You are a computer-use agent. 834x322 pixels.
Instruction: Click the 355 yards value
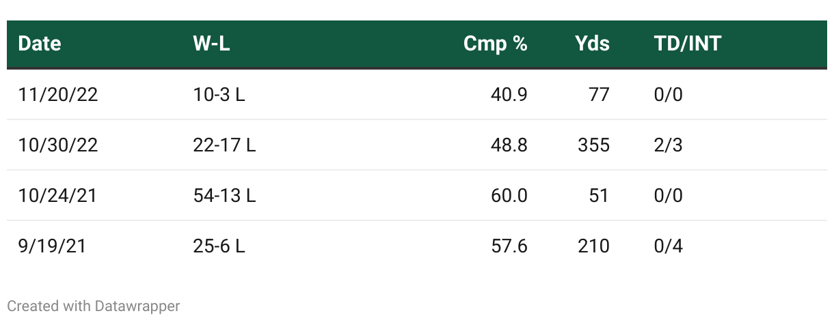pyautogui.click(x=592, y=145)
